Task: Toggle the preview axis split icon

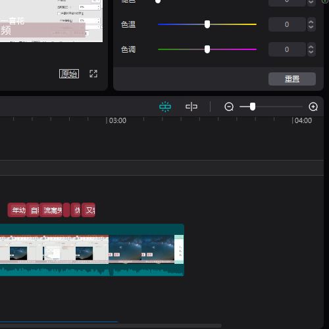Action: click(191, 107)
